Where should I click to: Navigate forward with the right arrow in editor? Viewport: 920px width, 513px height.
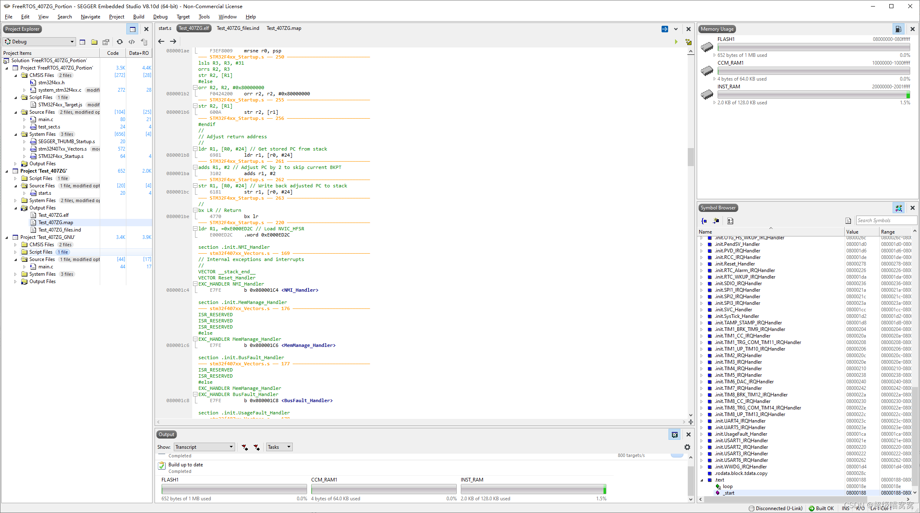tap(173, 41)
